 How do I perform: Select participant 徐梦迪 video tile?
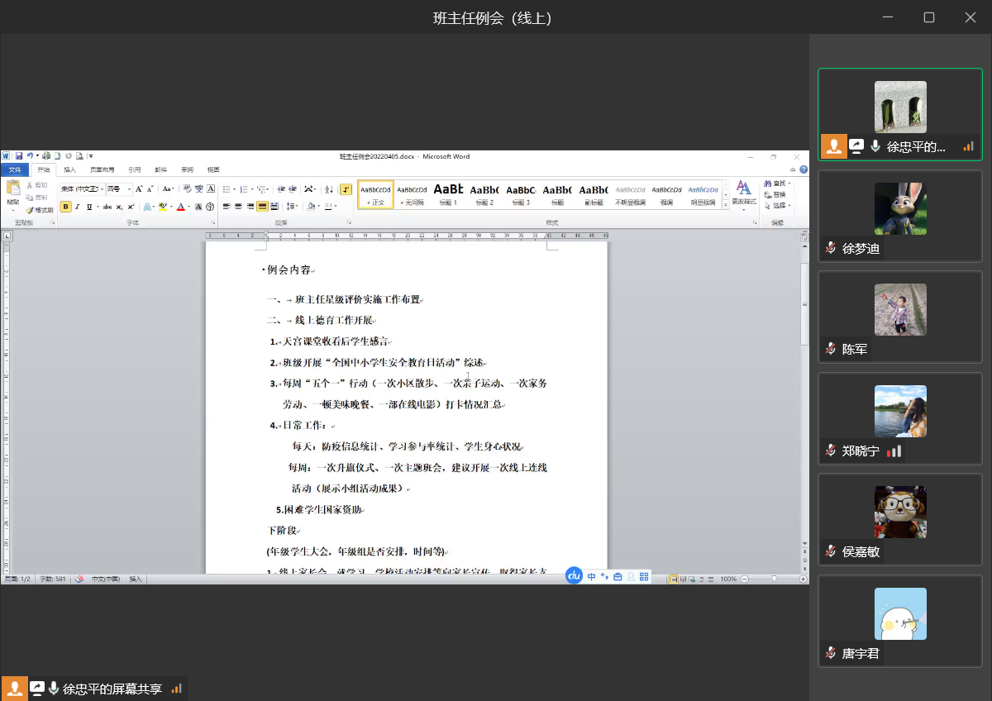(x=900, y=215)
